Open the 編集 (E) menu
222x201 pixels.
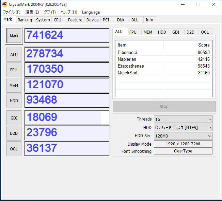(32, 12)
